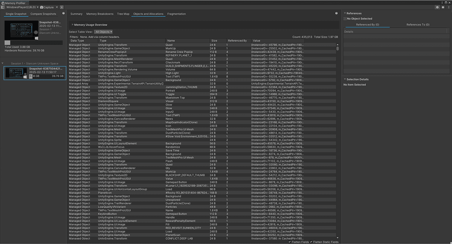Toggle Flatten Static Fields checkbox

(x=311, y=242)
